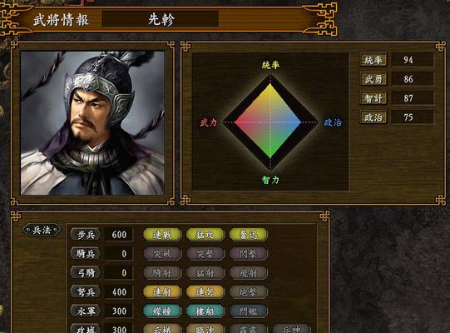The image size is (450, 333).
Task: Click the 突破 cavalry tactic badge
Action: [162, 254]
